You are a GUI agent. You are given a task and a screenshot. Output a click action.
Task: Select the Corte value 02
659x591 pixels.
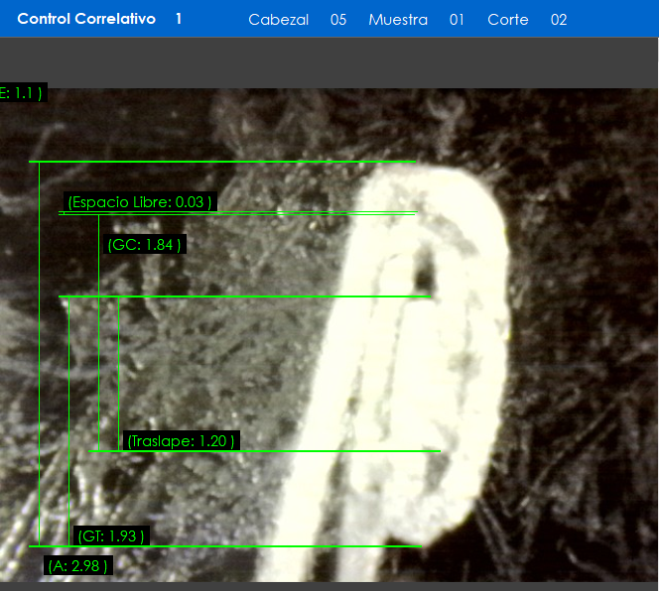(x=559, y=20)
